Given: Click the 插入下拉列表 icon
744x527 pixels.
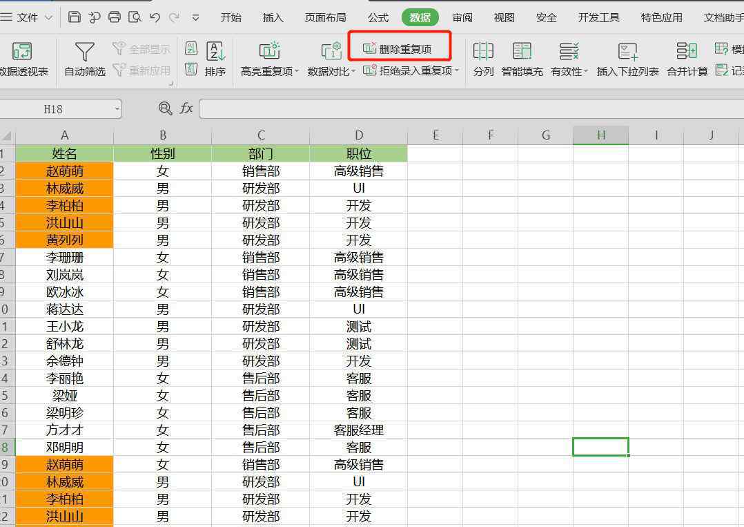Looking at the screenshot, I should tap(627, 52).
